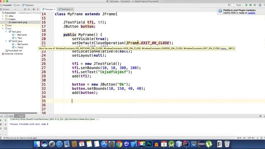Open Trash in the Dock
Screen dimensions: 265x149
coord(227,144)
